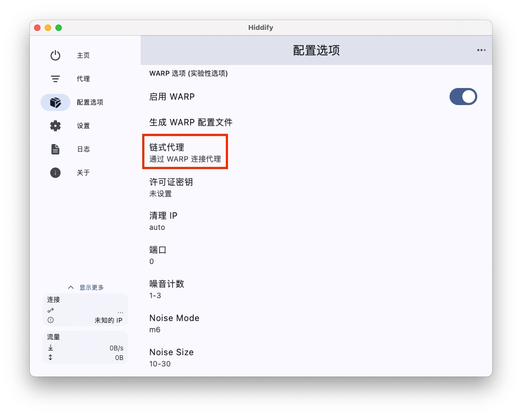The height and width of the screenshot is (416, 522).
Task: Change the Noise Size 10-30 setting
Action: pyautogui.click(x=171, y=357)
